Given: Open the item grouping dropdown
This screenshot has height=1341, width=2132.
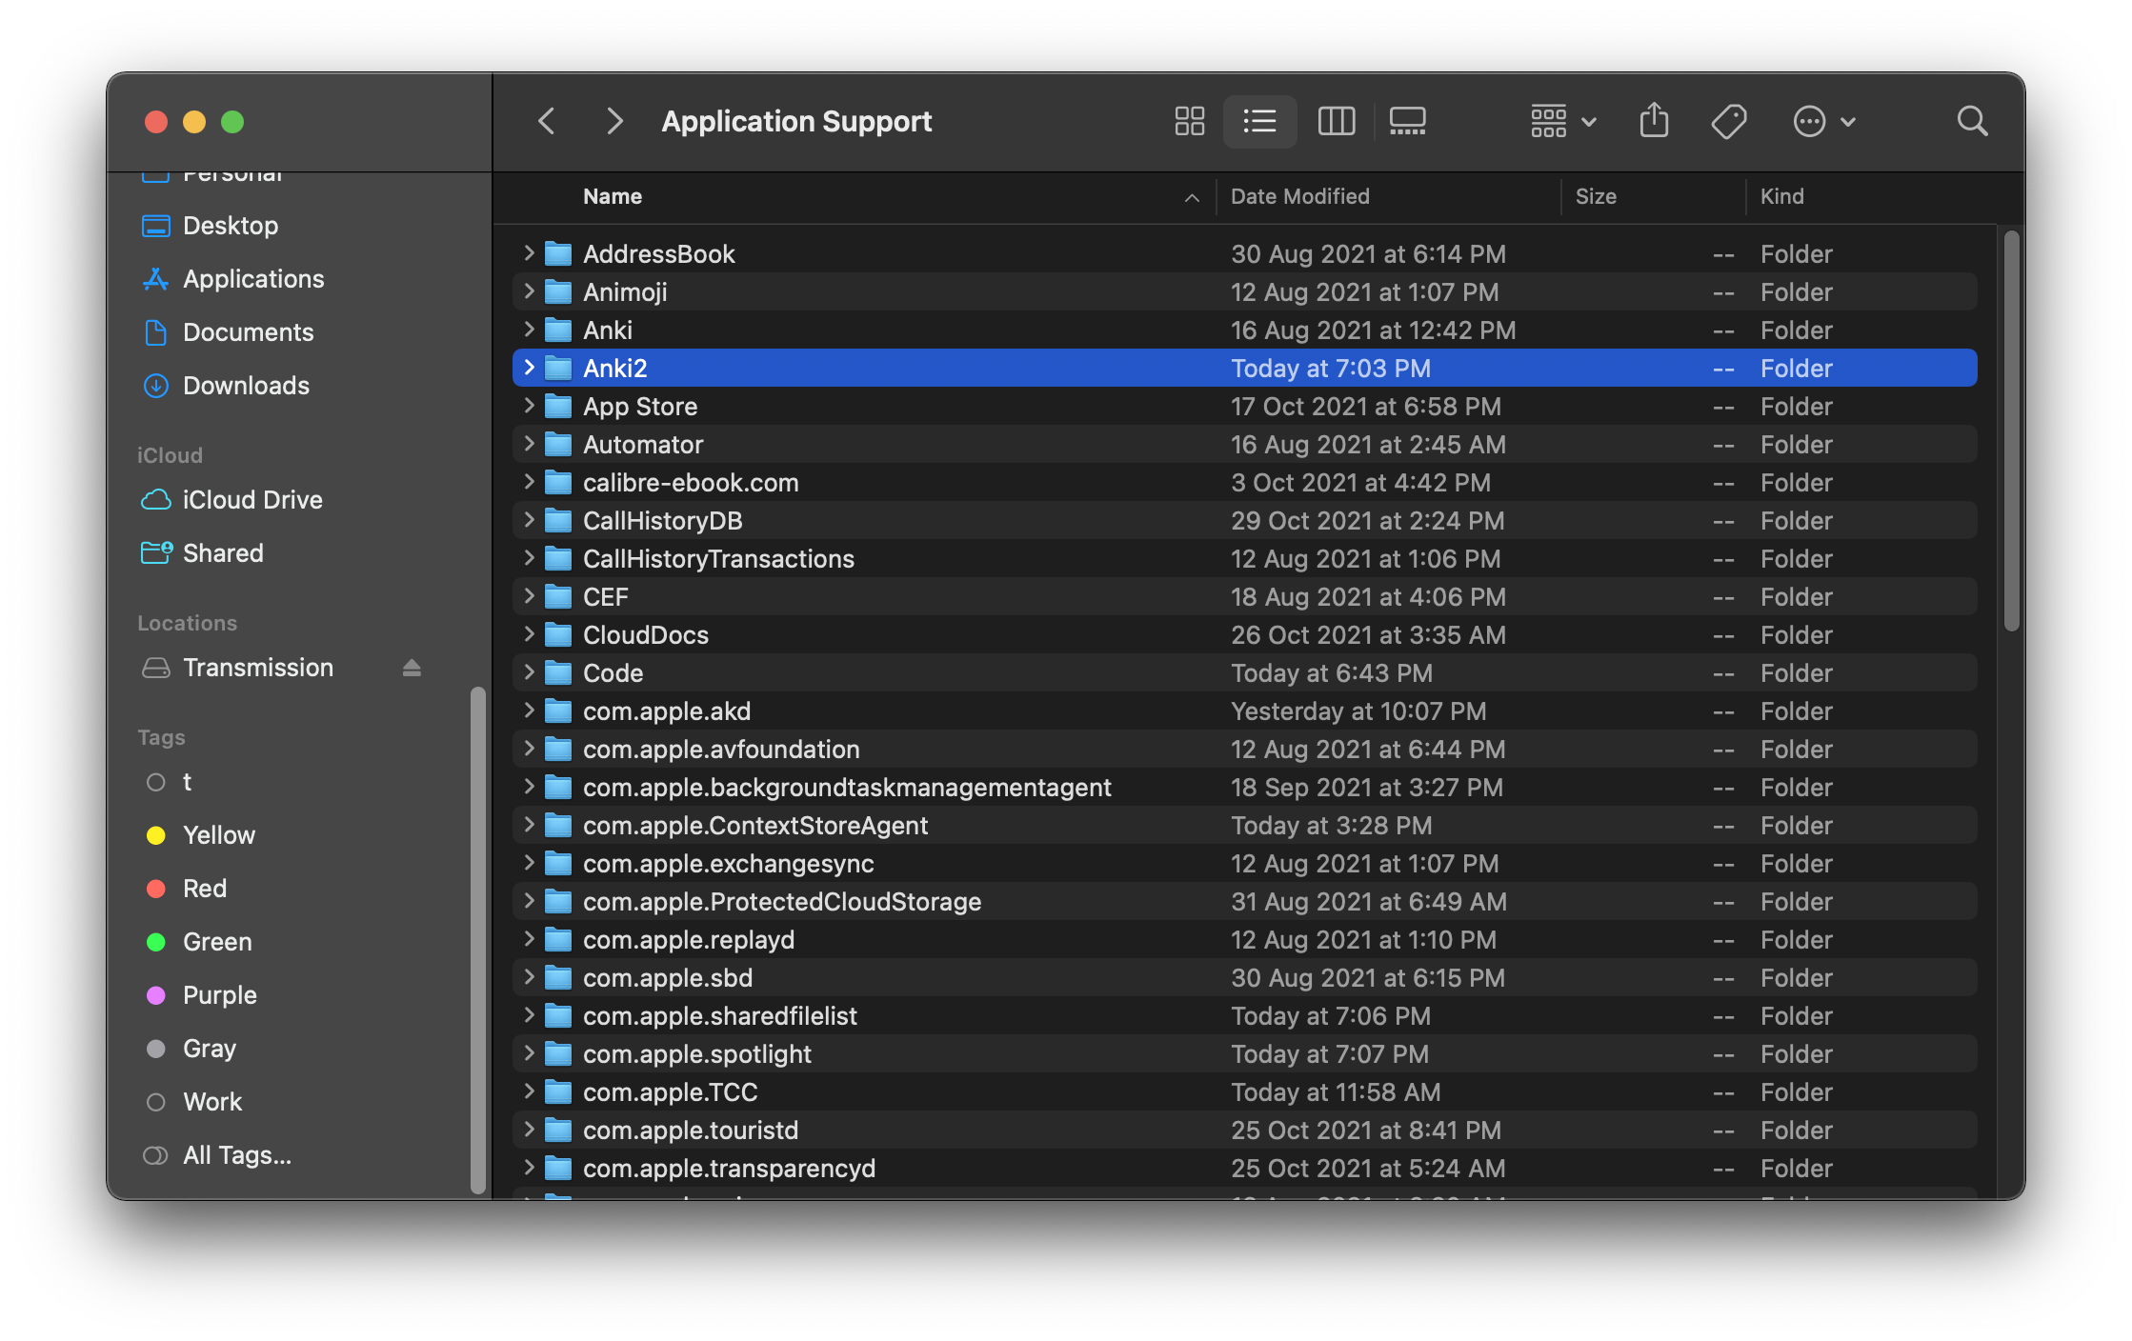Looking at the screenshot, I should coord(1559,121).
